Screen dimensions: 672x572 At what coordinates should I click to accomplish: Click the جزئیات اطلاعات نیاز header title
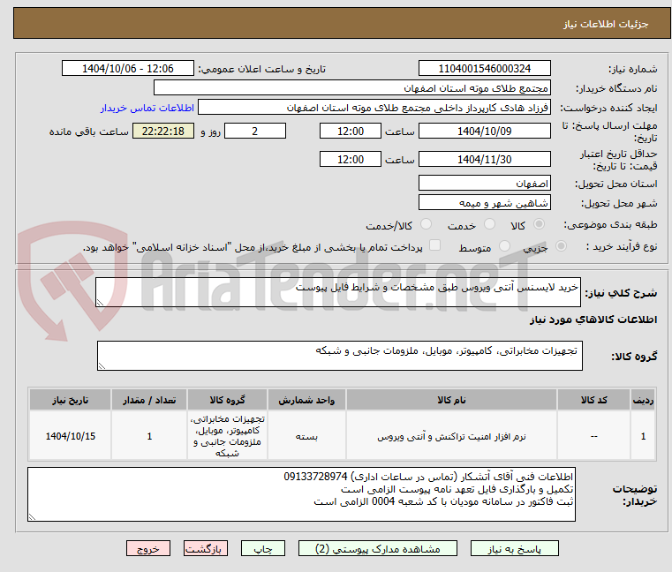click(605, 24)
